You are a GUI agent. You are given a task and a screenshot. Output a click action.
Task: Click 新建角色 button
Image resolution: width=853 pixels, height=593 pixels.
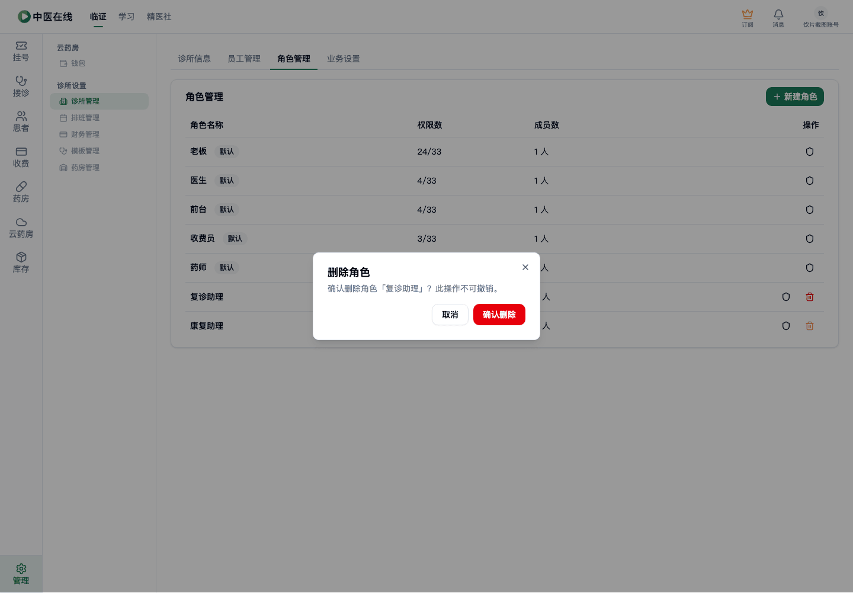(795, 97)
